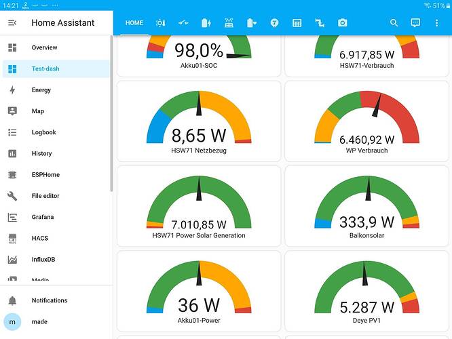Select the HOME tab
The height and width of the screenshot is (339, 452).
[x=134, y=23]
